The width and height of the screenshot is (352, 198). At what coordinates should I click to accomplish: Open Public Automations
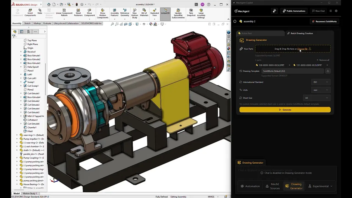(x=294, y=11)
